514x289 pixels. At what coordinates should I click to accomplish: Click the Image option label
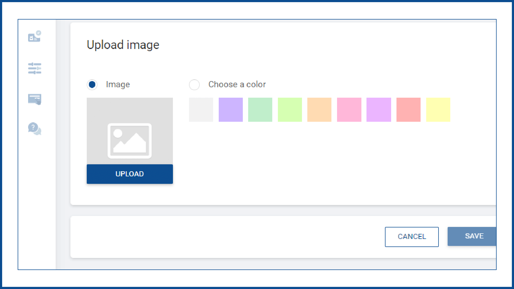[118, 85]
